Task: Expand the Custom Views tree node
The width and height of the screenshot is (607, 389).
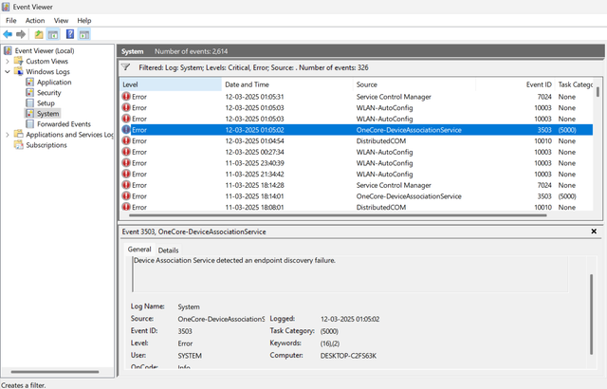Action: point(7,61)
